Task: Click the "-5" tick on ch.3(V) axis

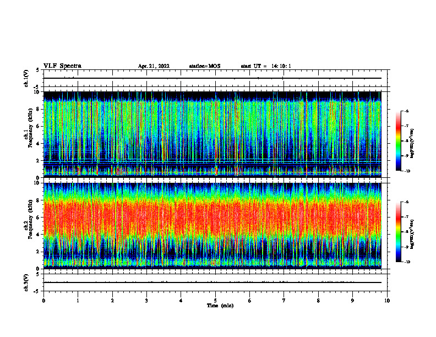Action: pyautogui.click(x=37, y=291)
